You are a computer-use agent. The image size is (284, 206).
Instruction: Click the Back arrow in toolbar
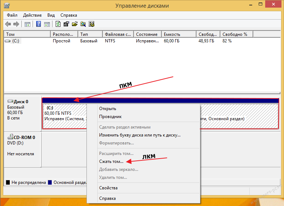click(8, 24)
